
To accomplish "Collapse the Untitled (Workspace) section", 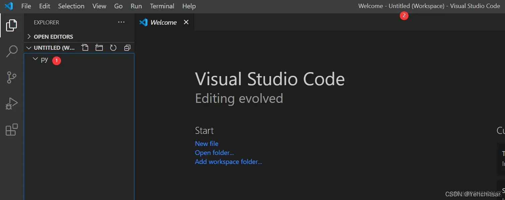I will click(52, 48).
